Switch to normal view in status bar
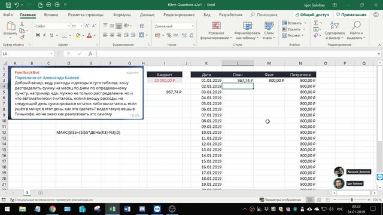This screenshot has height=215, width=383. tap(310, 200)
